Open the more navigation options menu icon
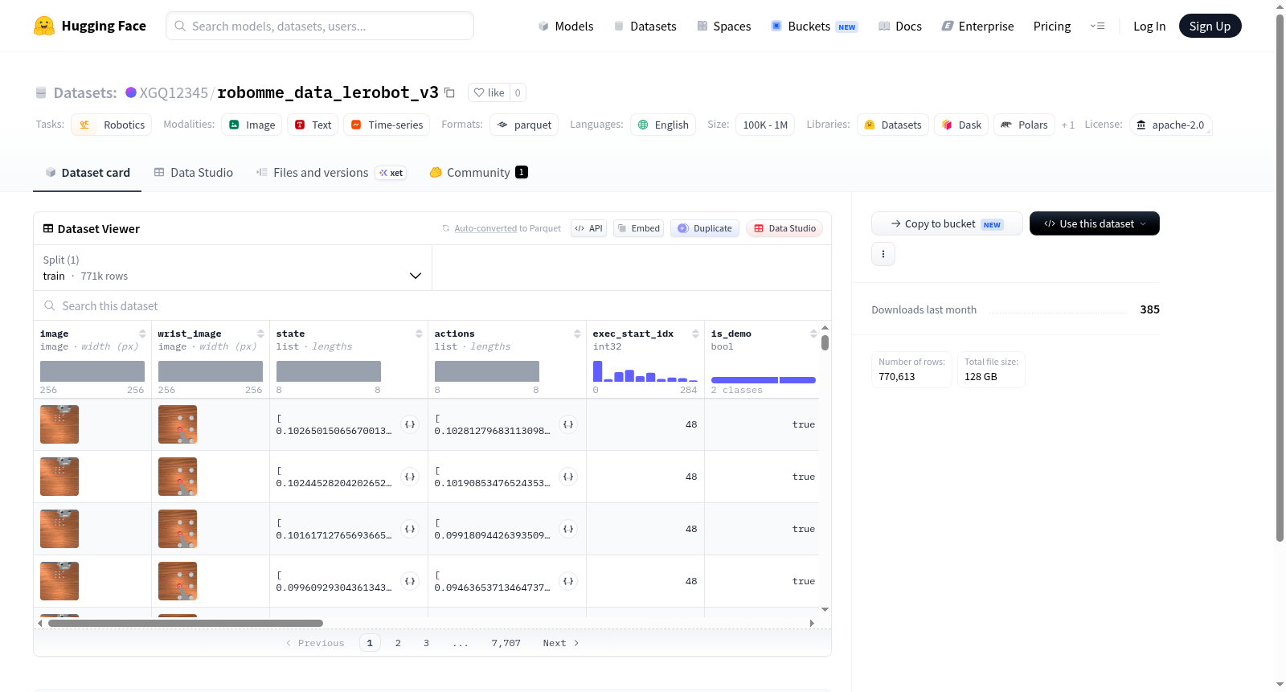Image resolution: width=1286 pixels, height=692 pixels. [1097, 26]
